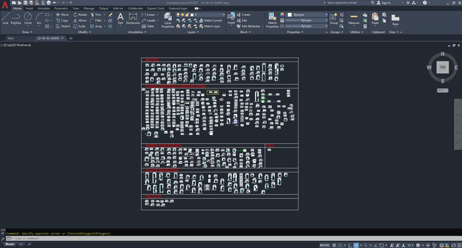The height and width of the screenshot is (248, 462).
Task: Open the Annotate ribbon tab
Action: (x=44, y=8)
